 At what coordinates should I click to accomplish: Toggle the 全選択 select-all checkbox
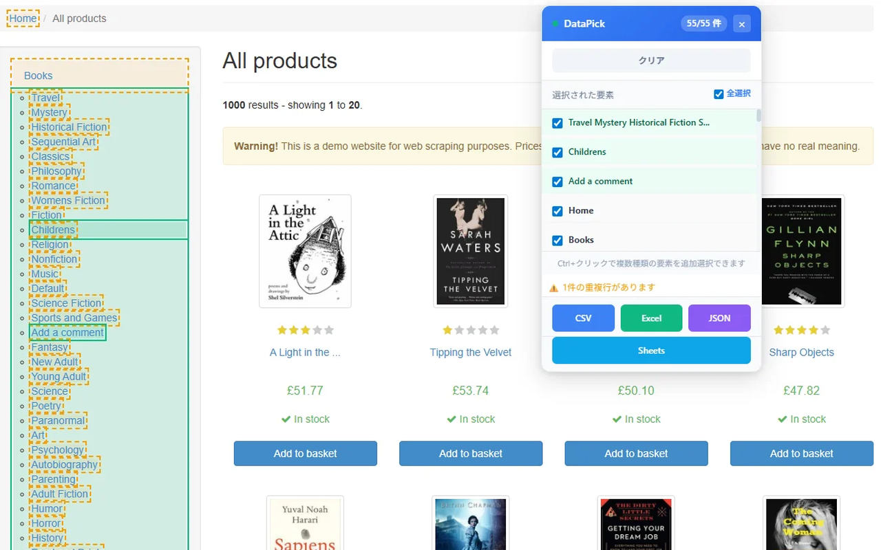[719, 93]
